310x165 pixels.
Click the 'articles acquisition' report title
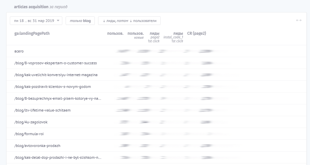pos(29,7)
